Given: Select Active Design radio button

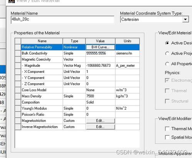Looking at the screenshot, I should [167, 43].
